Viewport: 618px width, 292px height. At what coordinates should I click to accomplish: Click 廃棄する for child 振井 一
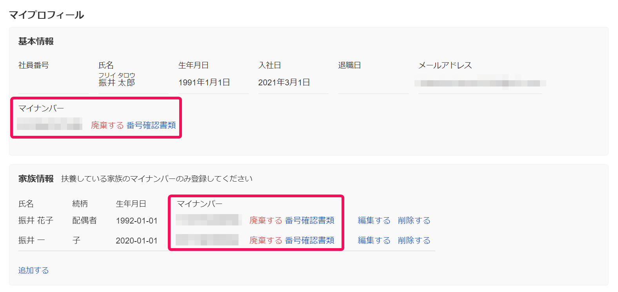(265, 240)
